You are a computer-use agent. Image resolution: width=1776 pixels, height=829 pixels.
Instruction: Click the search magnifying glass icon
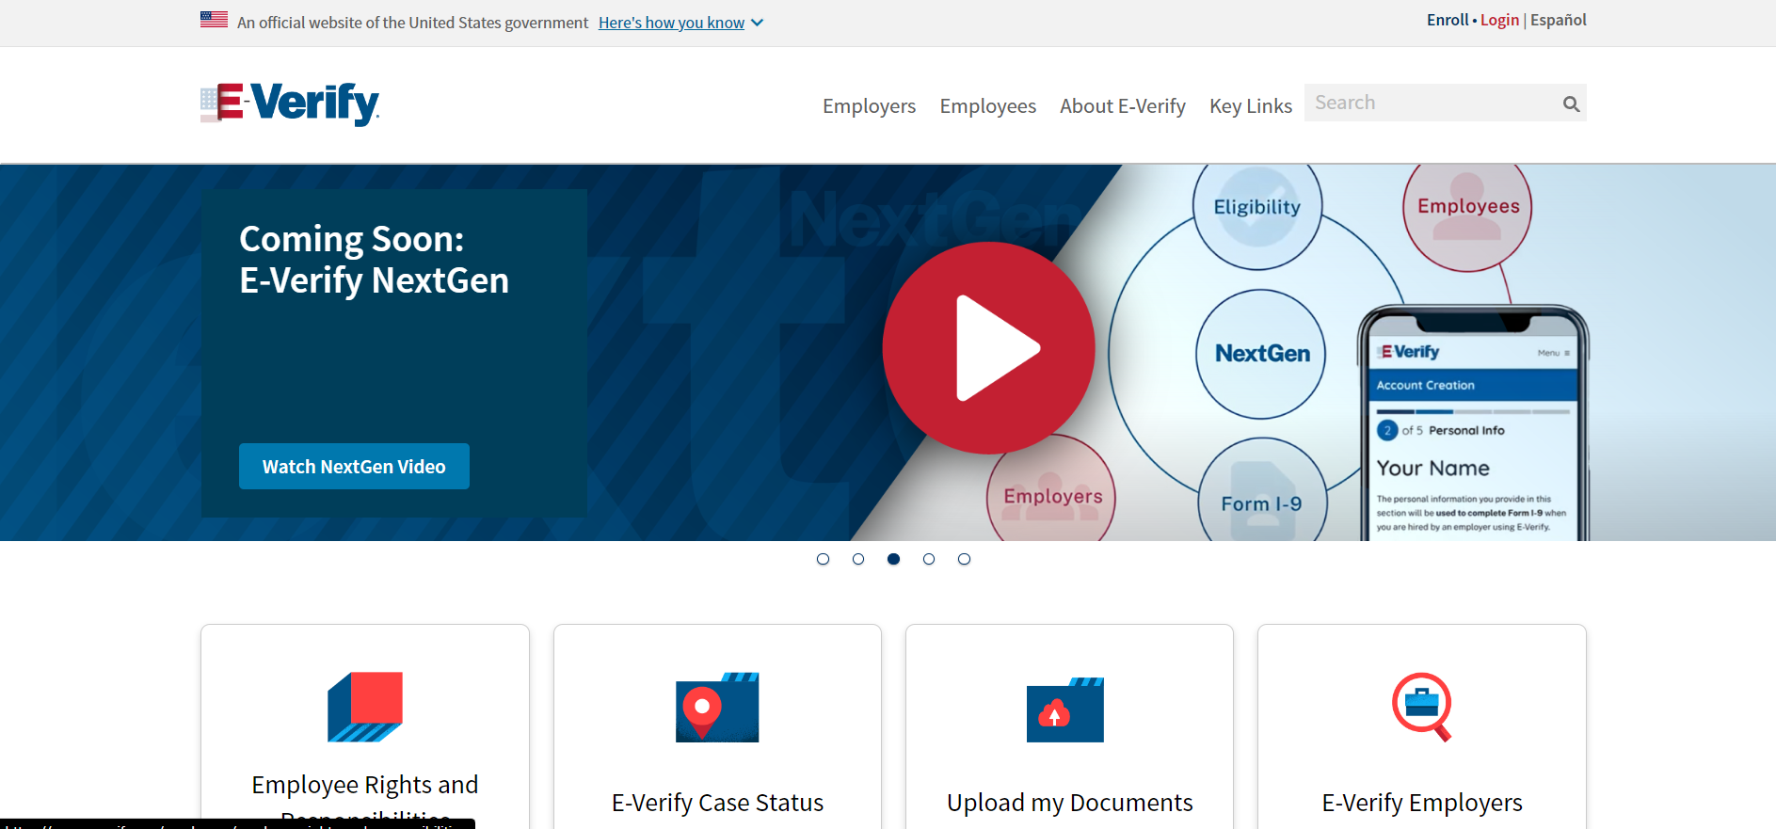(x=1571, y=104)
